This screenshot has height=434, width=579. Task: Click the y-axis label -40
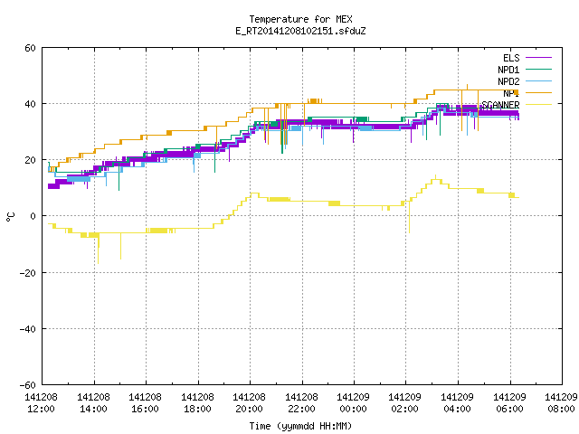click(28, 329)
